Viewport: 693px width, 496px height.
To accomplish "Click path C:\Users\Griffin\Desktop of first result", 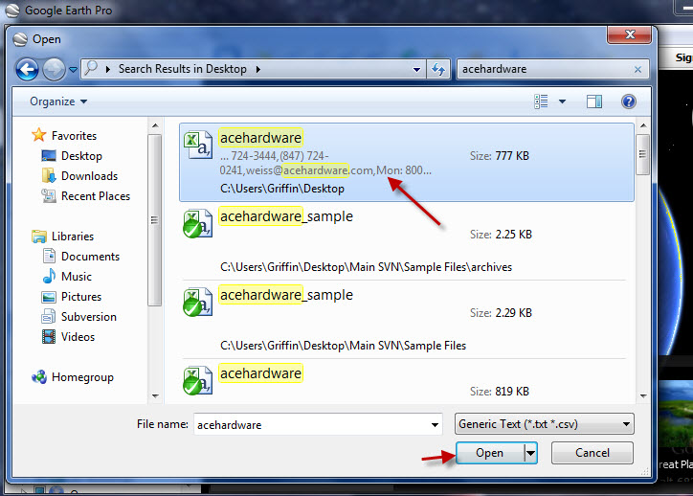I will [282, 189].
